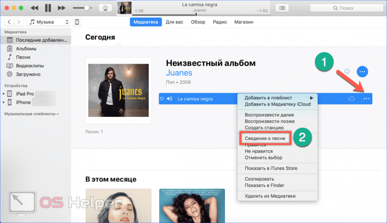This screenshot has width=387, height=223.
Task: Select Последние добавленные in sidebar
Action: click(36, 40)
